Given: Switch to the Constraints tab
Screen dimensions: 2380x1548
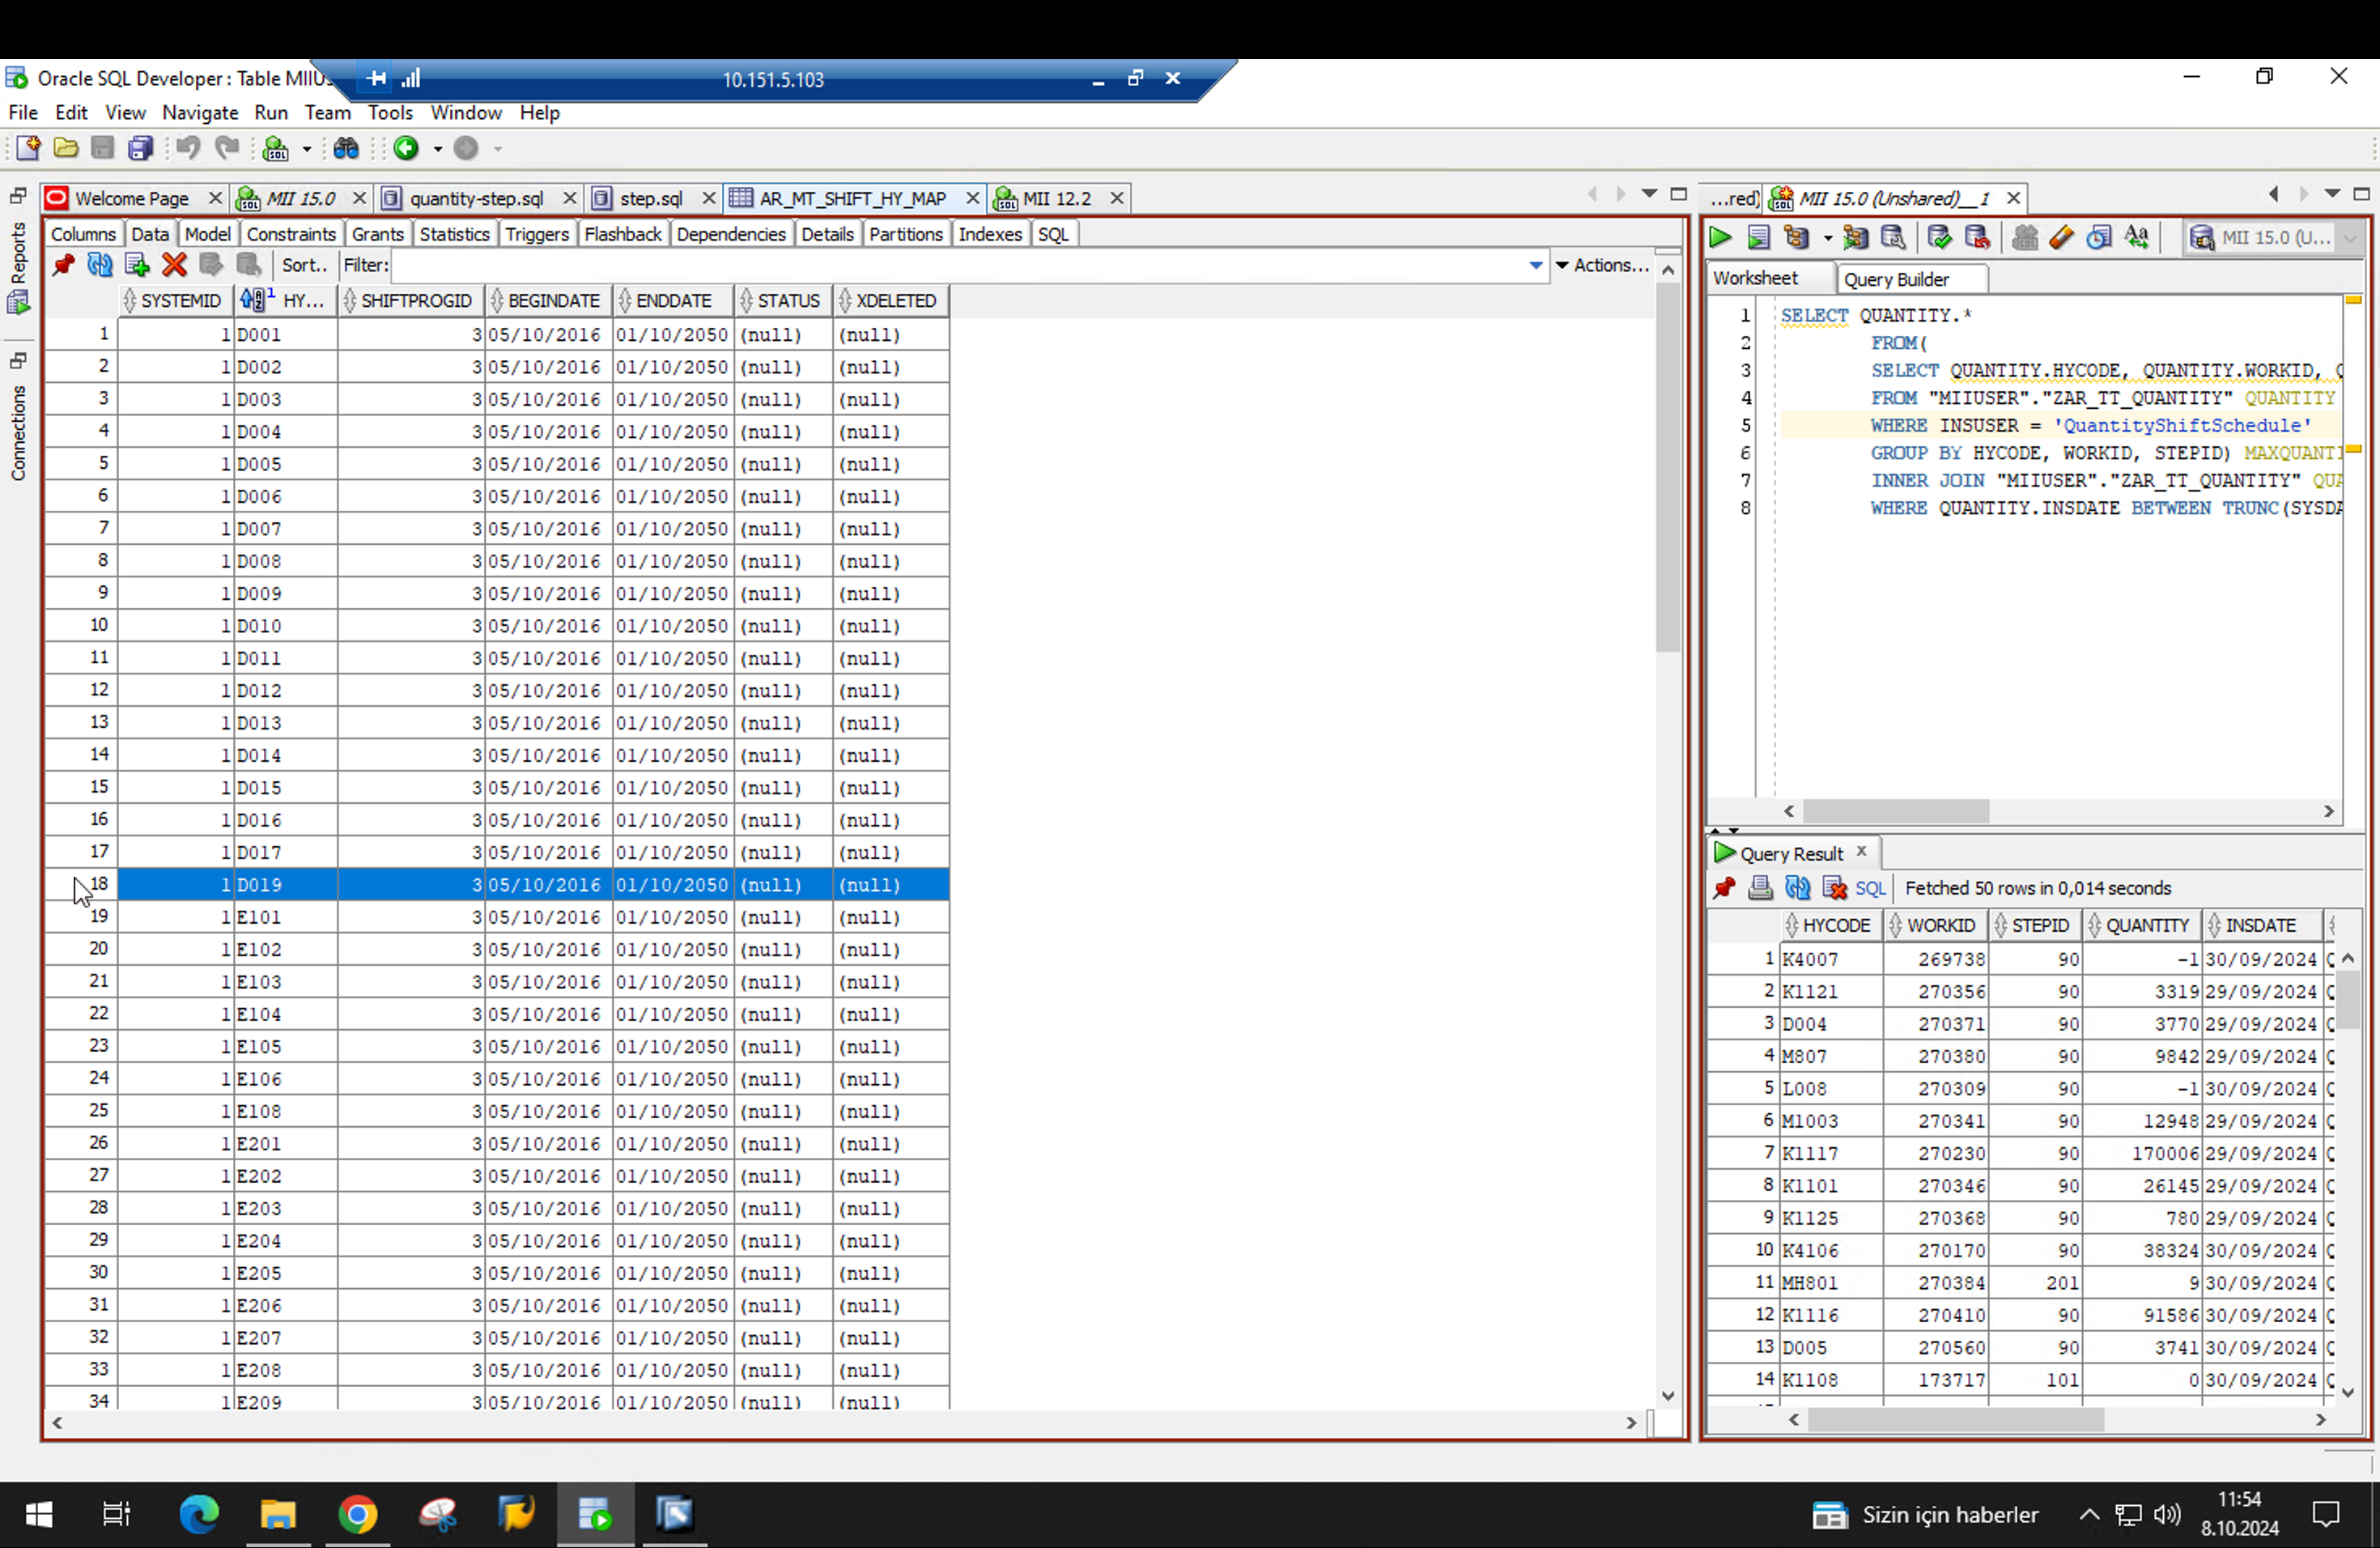Looking at the screenshot, I should pyautogui.click(x=290, y=234).
